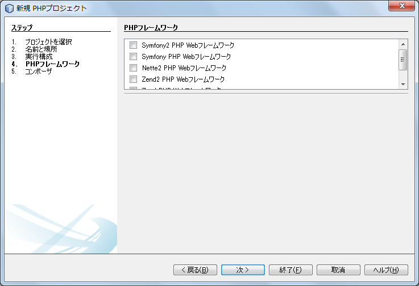Enable Symfony2 PHP Web framework checkbox
Viewport: 419px width, 286px height.
[133, 45]
